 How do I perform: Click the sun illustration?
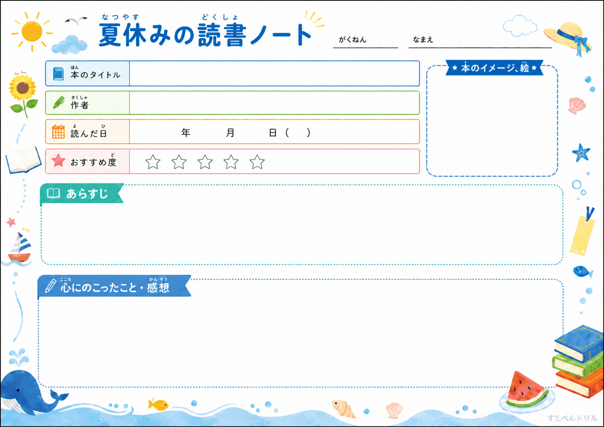point(32,32)
